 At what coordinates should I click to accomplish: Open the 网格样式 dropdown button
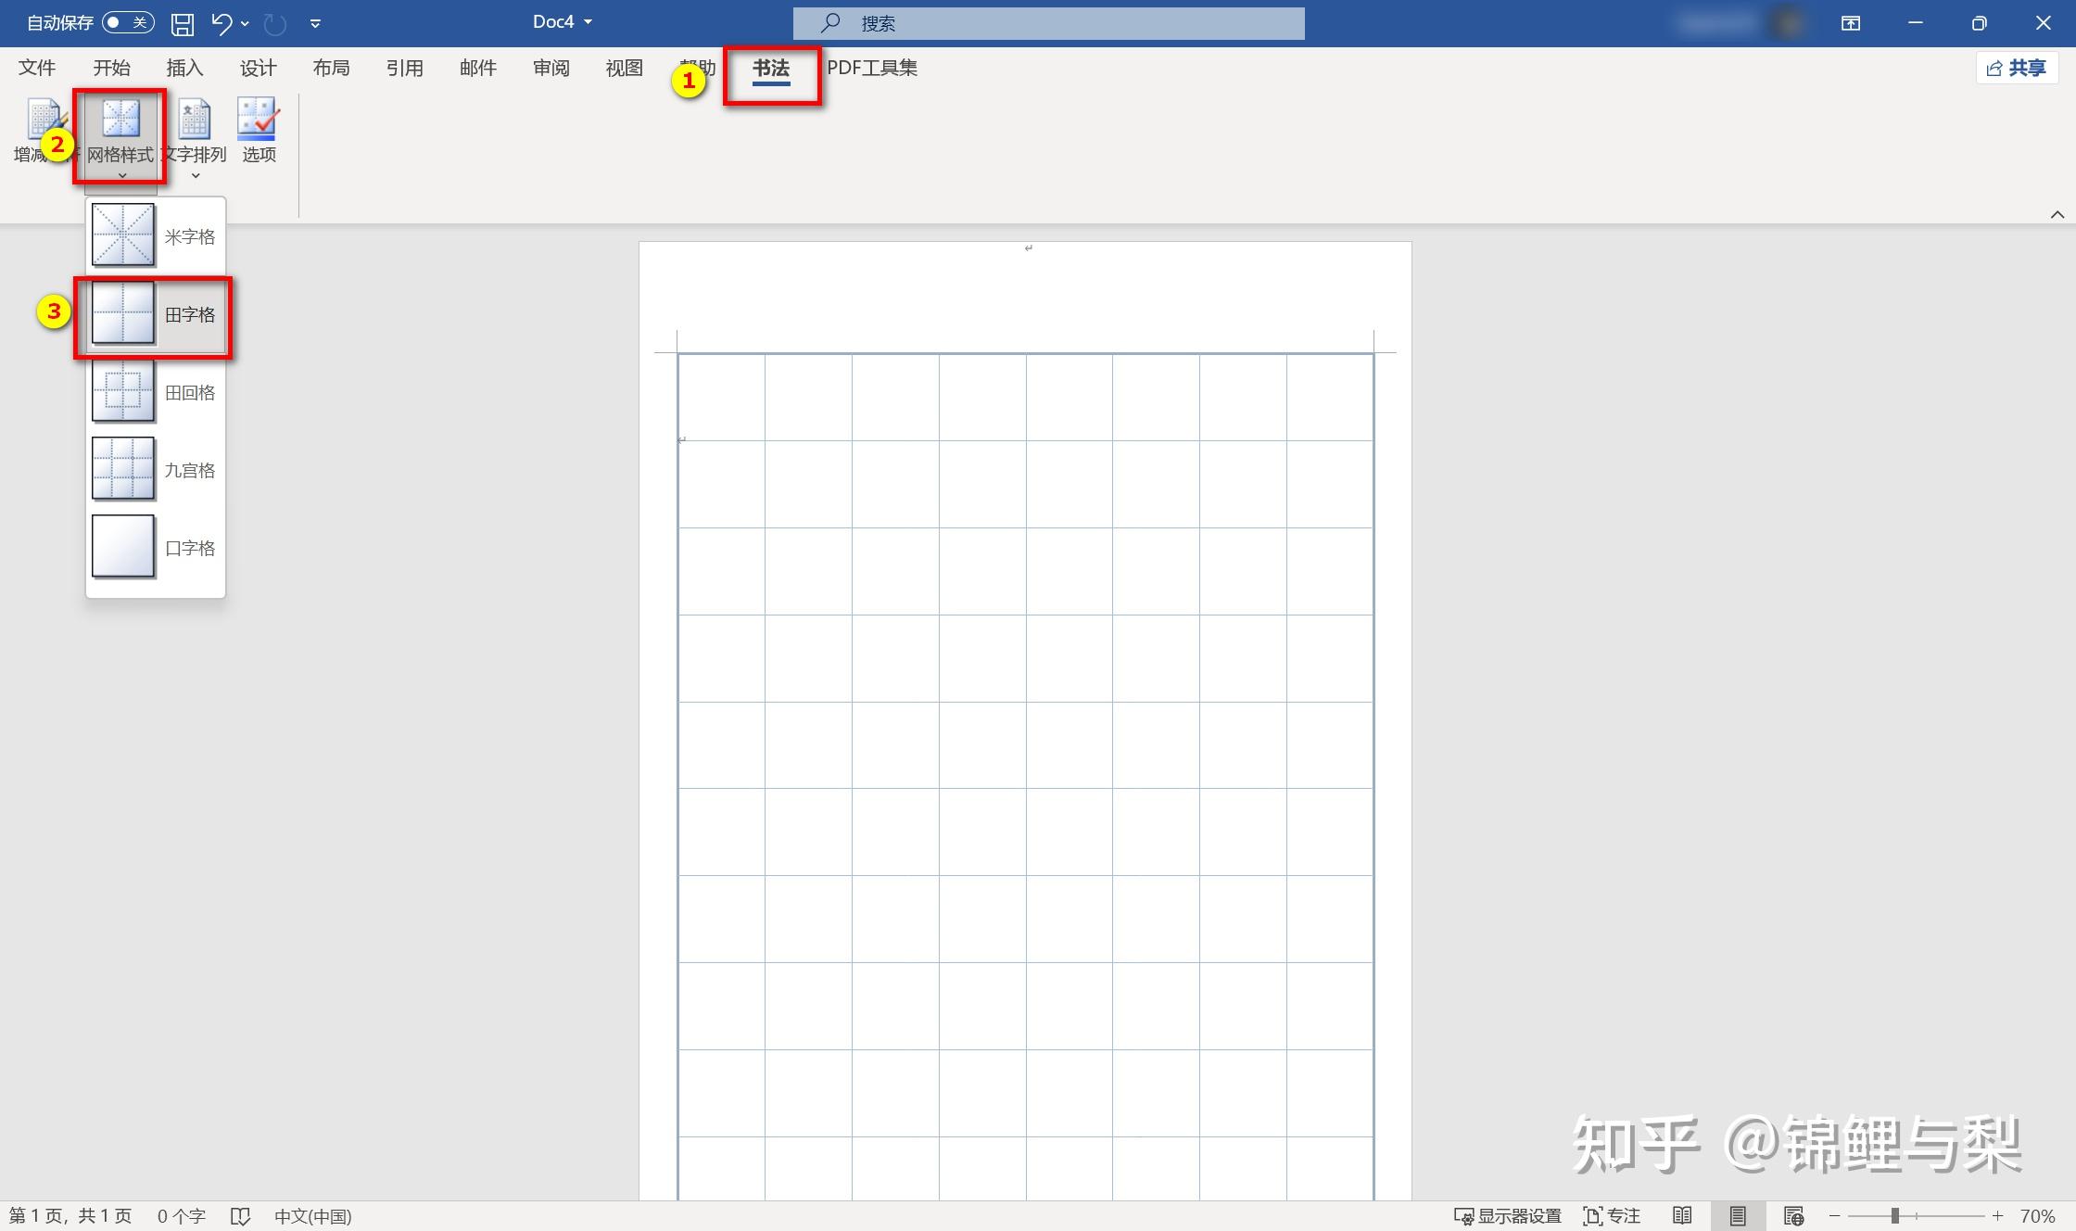click(120, 137)
